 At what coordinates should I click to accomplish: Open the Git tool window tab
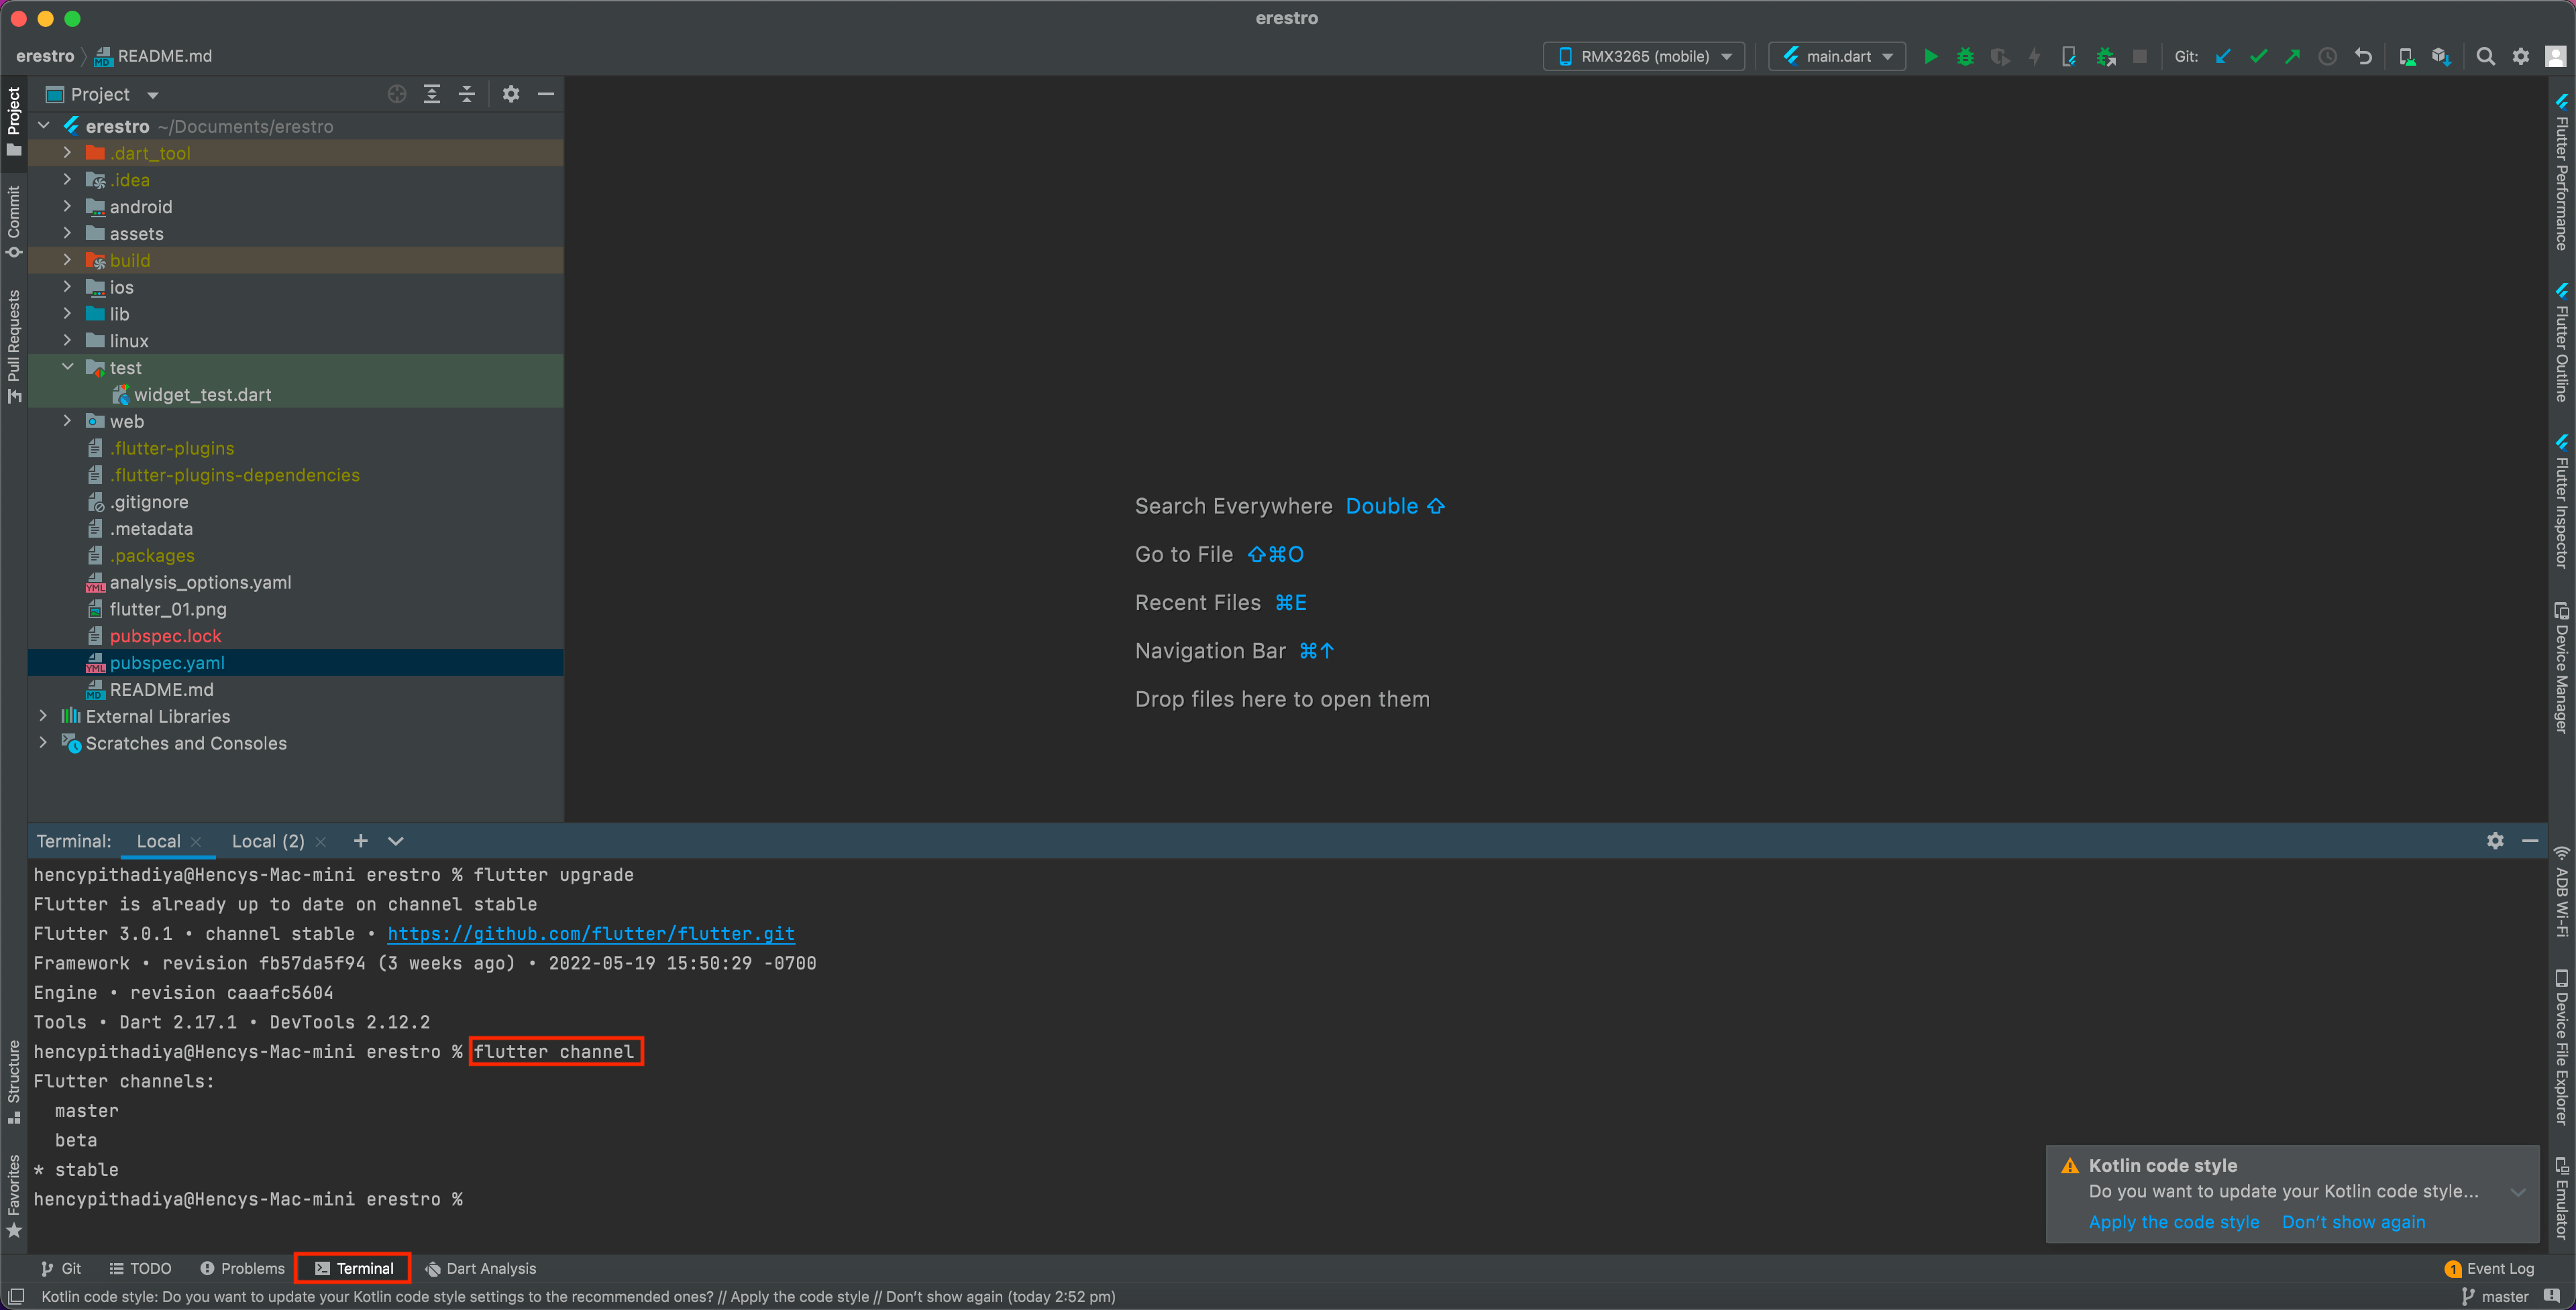61,1268
